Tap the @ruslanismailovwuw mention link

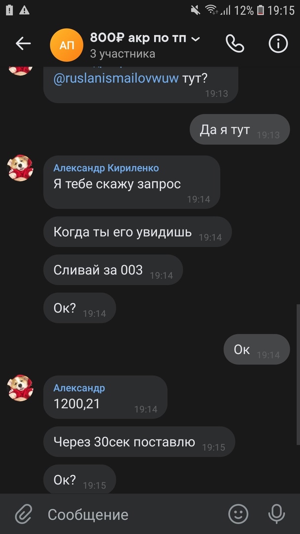pyautogui.click(x=116, y=79)
